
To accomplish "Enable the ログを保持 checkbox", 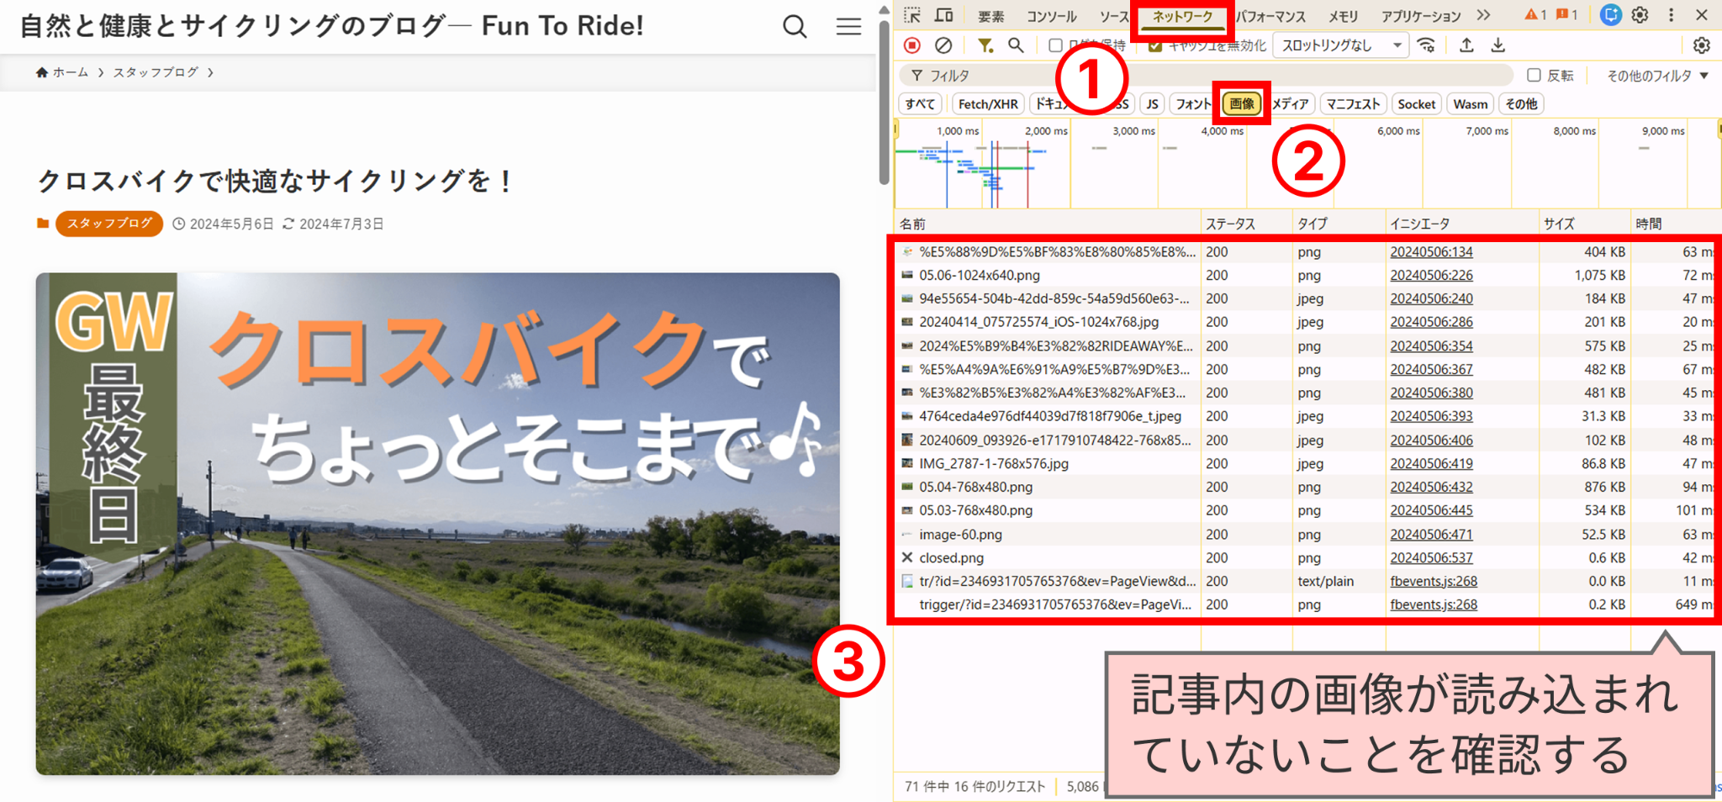I will pos(1056,45).
